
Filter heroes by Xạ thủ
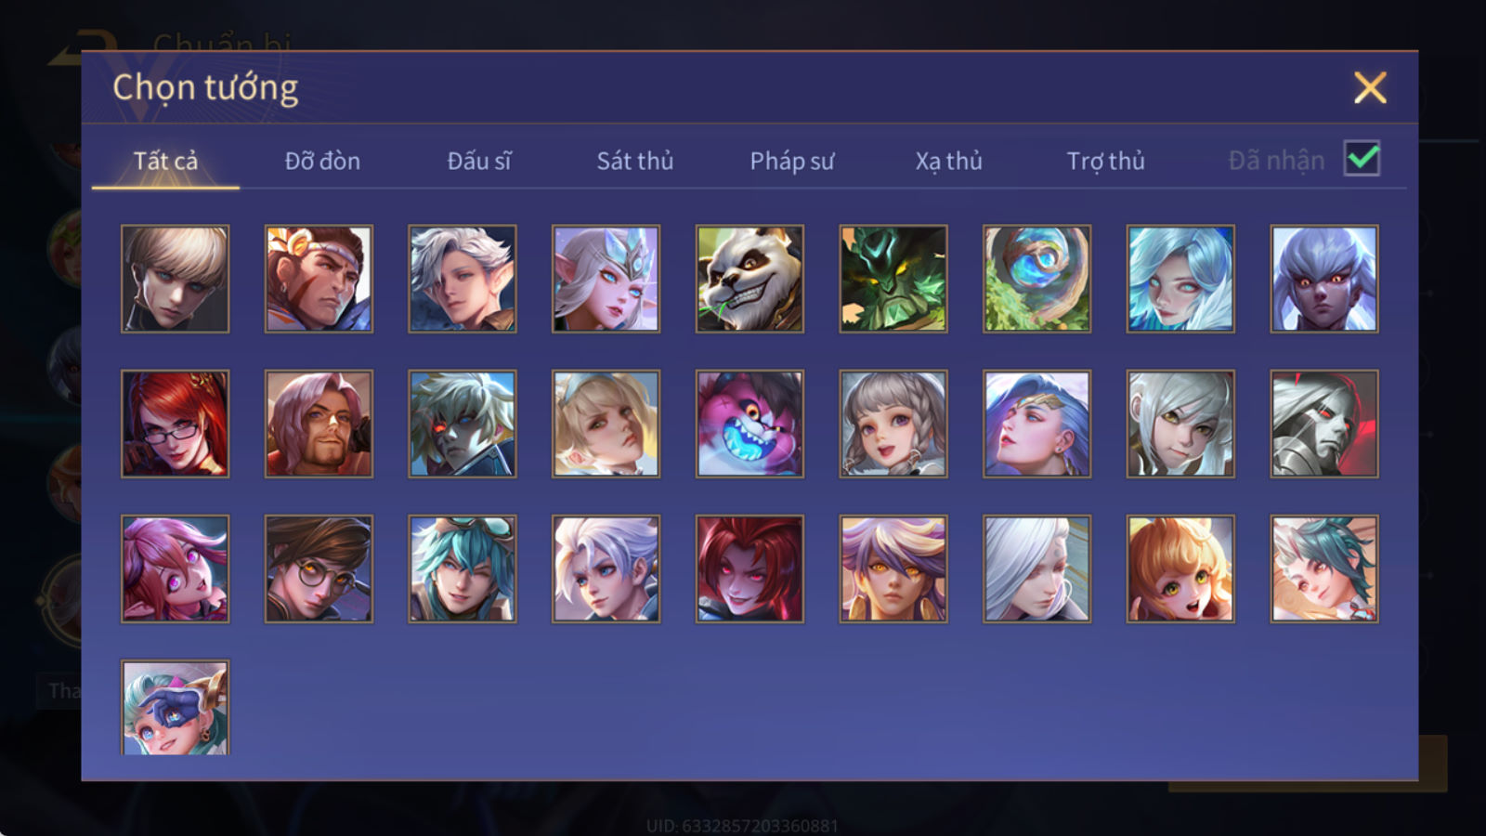(x=948, y=161)
